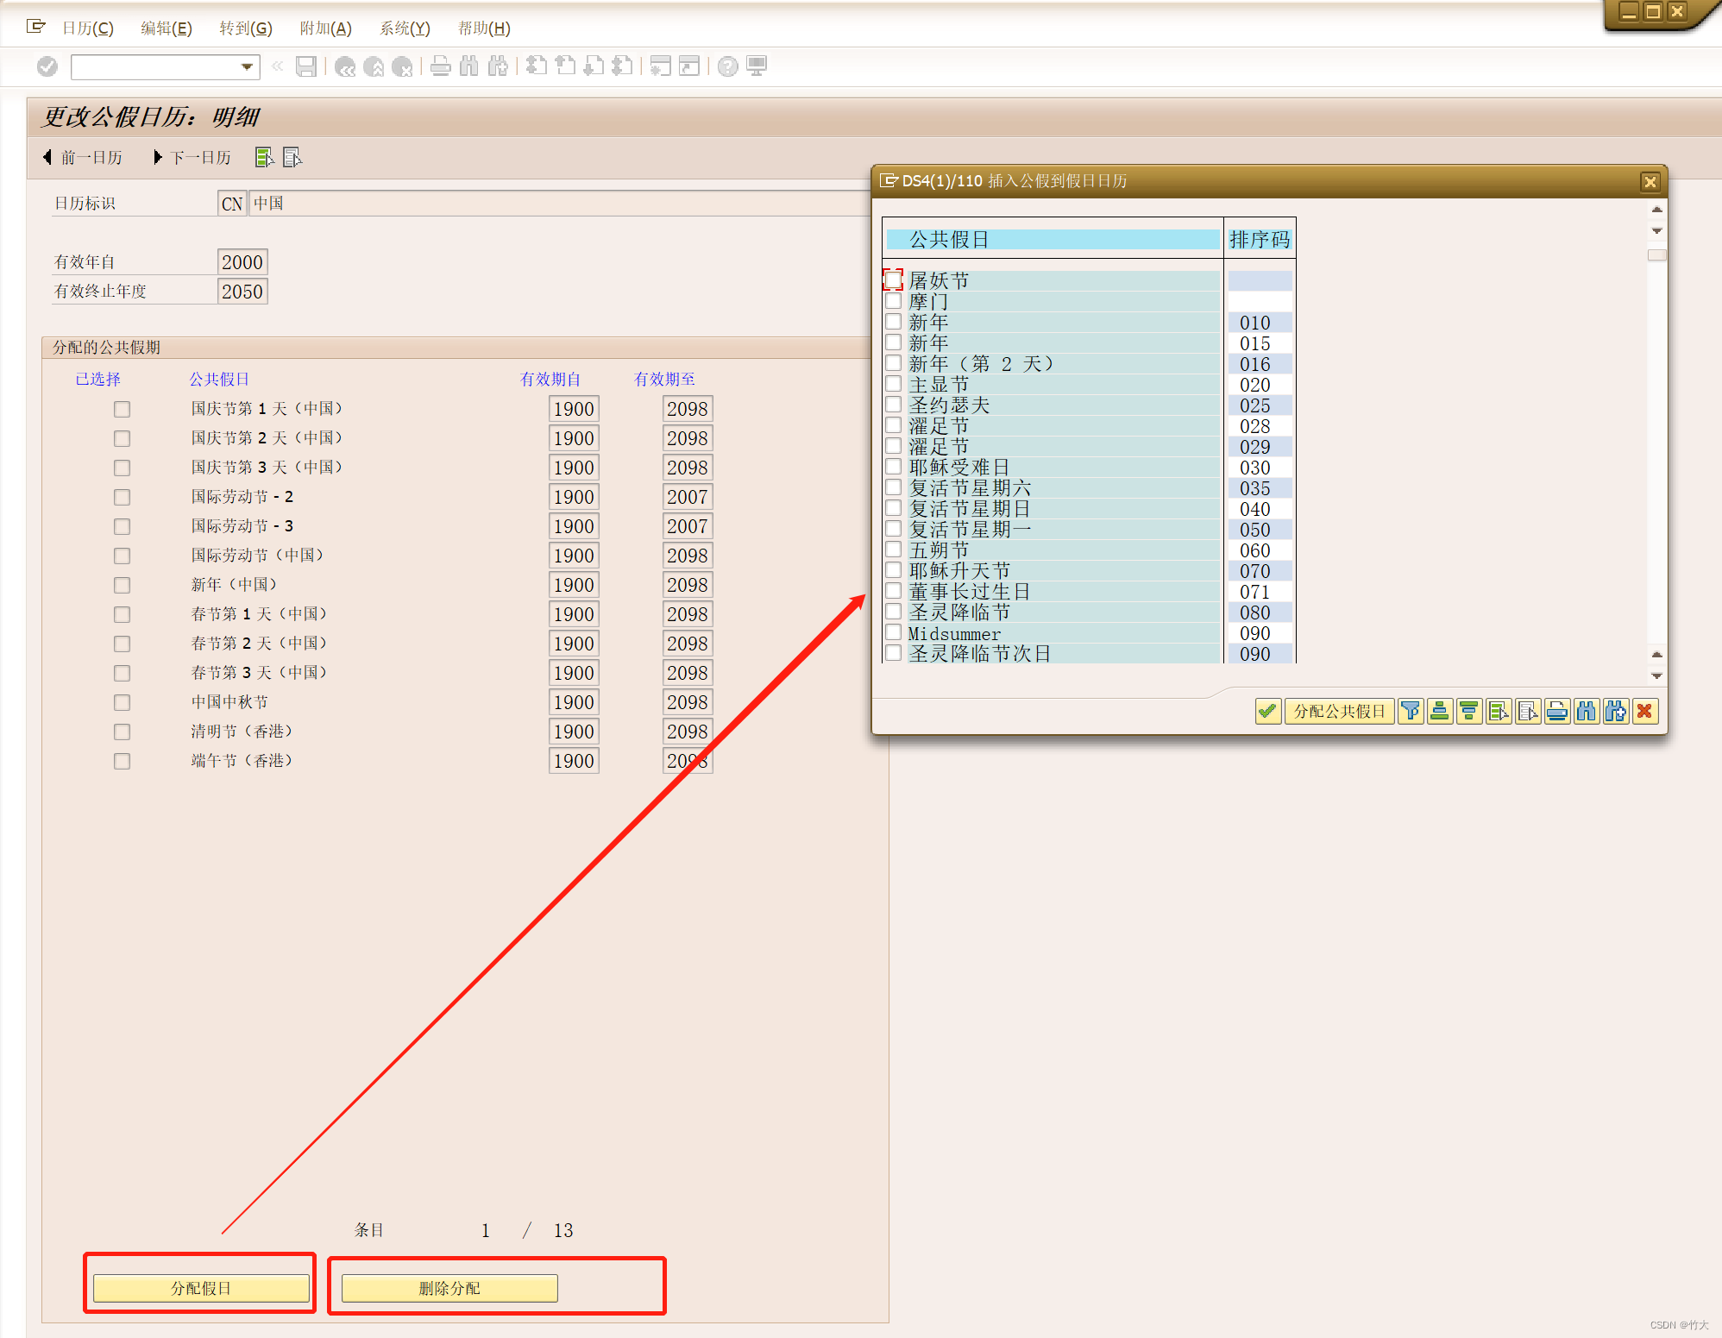The width and height of the screenshot is (1722, 1338).
Task: Go to previous calendar via 前一日历
Action: pos(83,157)
